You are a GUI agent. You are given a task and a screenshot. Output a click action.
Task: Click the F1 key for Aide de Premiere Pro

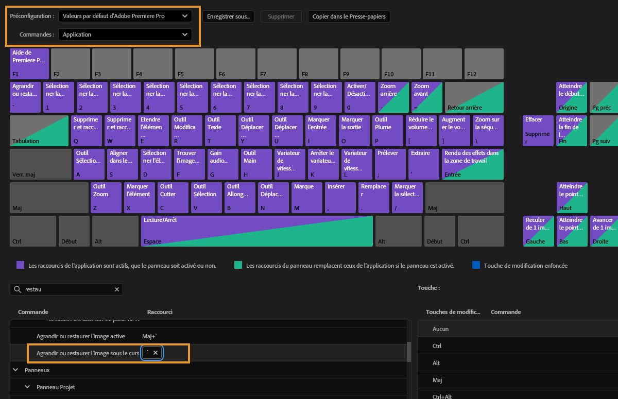point(28,63)
